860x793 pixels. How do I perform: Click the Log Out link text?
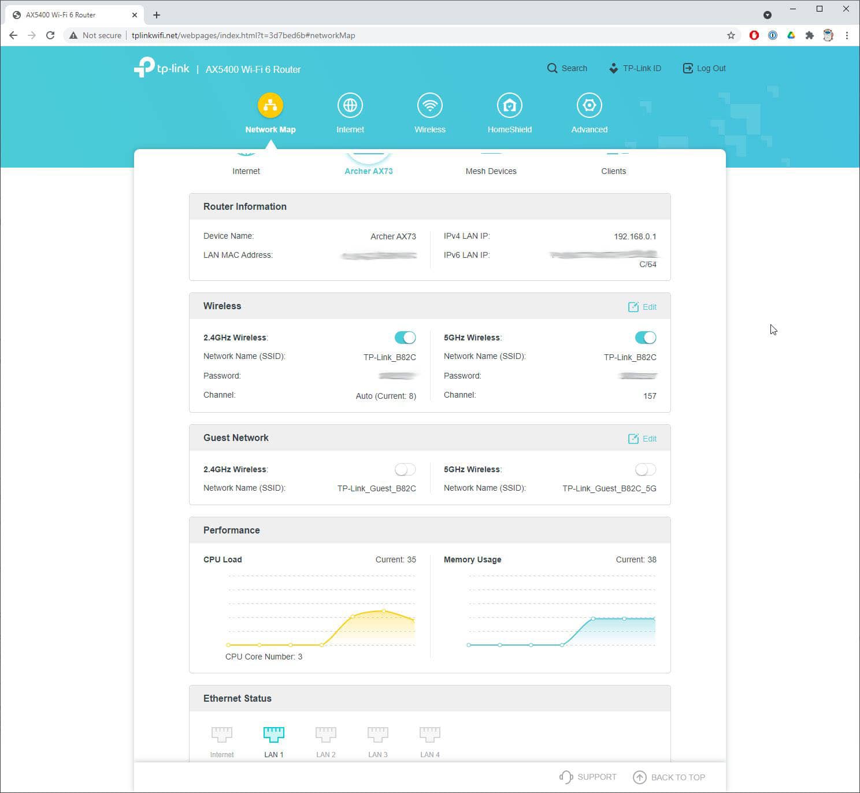click(711, 68)
